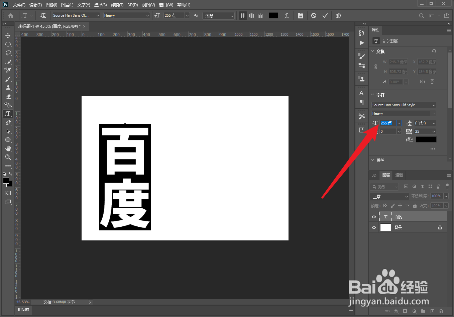454x317 pixels.
Task: Toggle lock transparent pixels
Action: pos(385,206)
